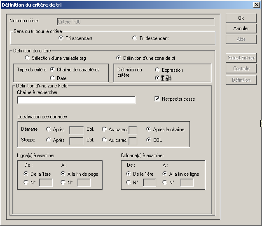Select the Field criterion definition
The image size is (262, 226).
pos(157,78)
